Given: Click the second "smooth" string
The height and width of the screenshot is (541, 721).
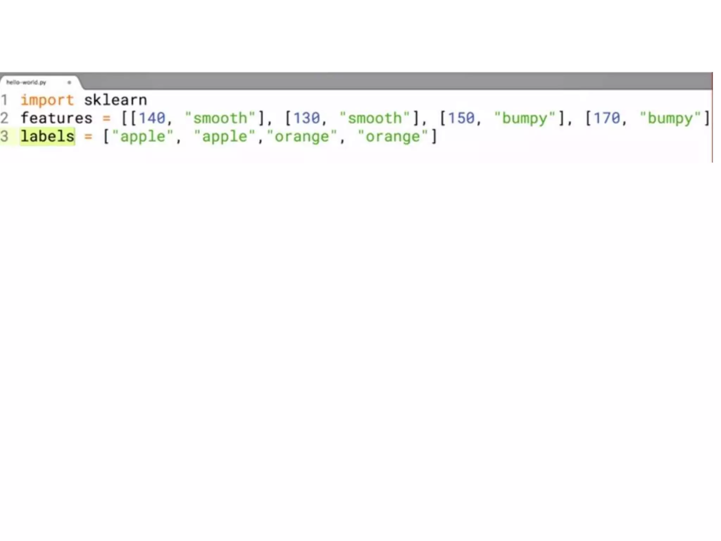Looking at the screenshot, I should [x=375, y=118].
